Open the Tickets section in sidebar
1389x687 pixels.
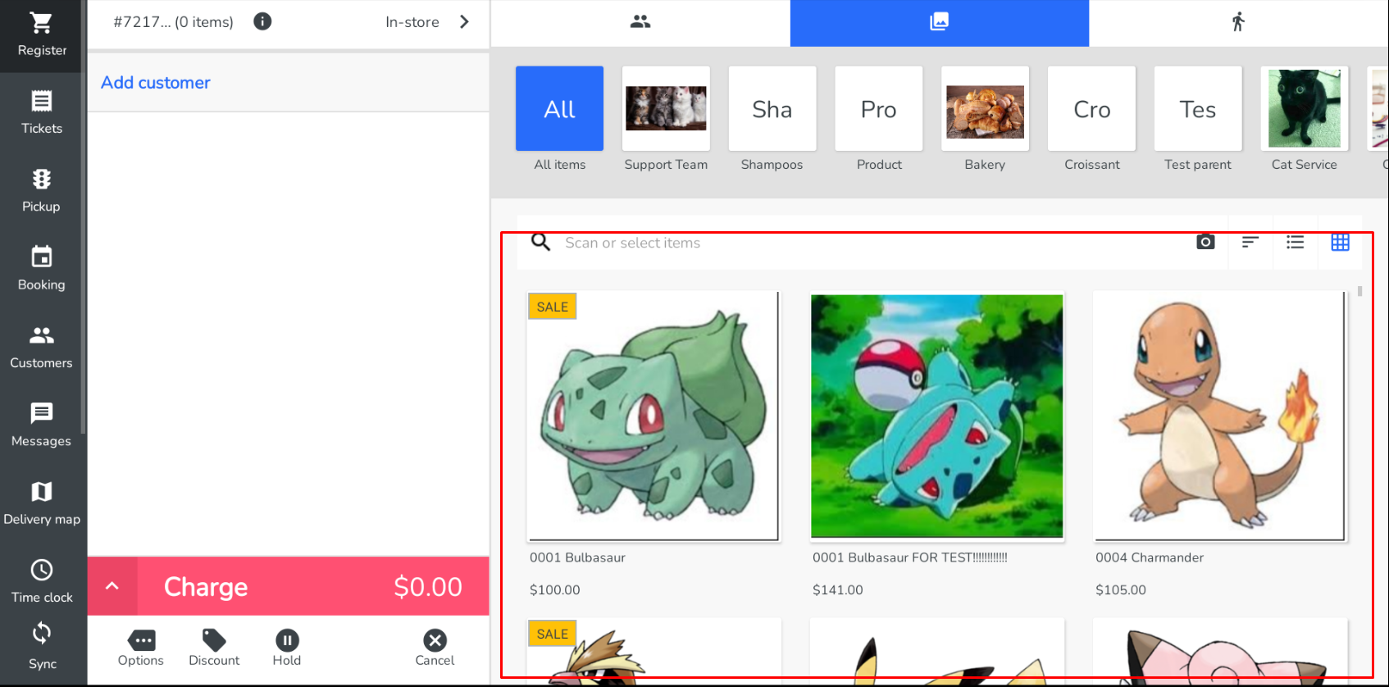tap(42, 112)
